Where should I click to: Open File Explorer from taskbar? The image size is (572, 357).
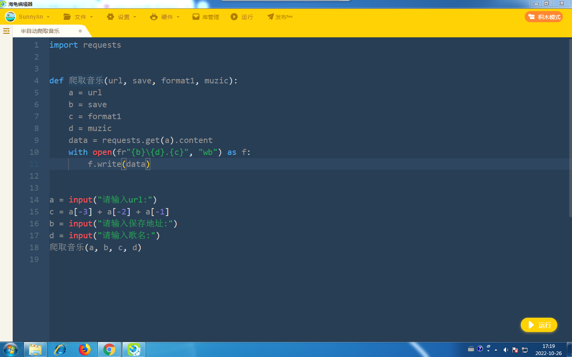point(35,349)
